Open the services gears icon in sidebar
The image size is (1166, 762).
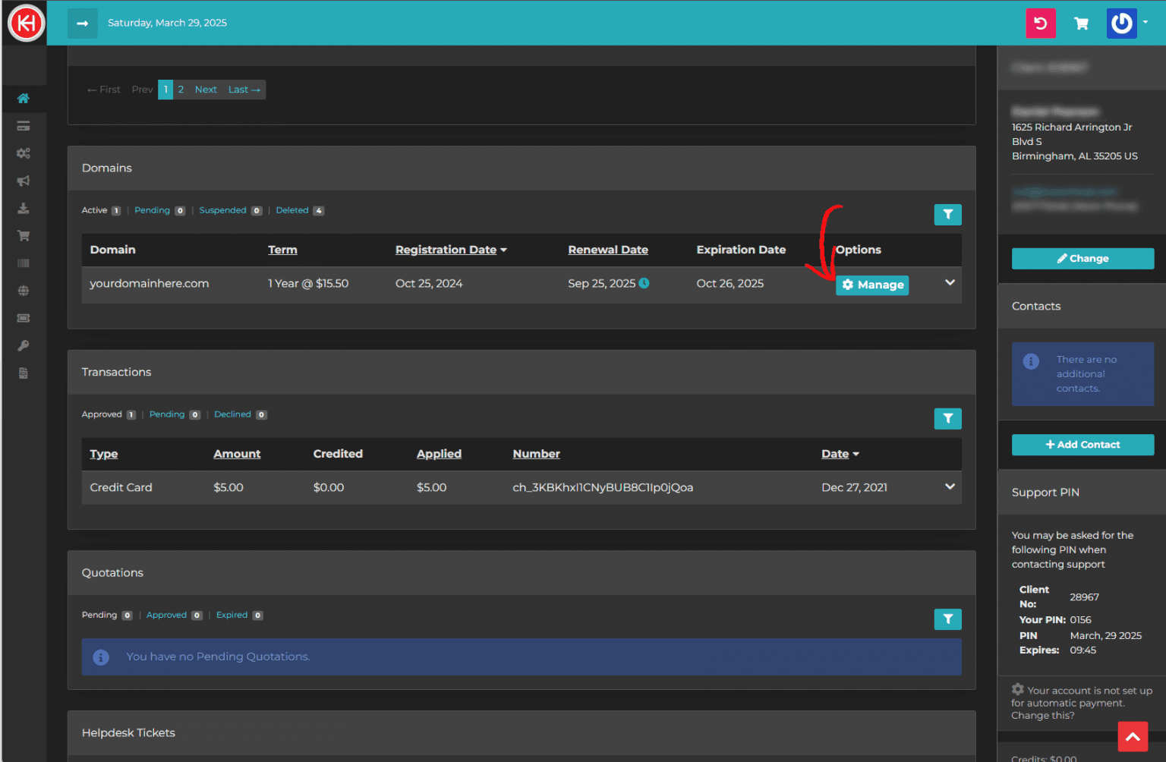[x=24, y=153]
